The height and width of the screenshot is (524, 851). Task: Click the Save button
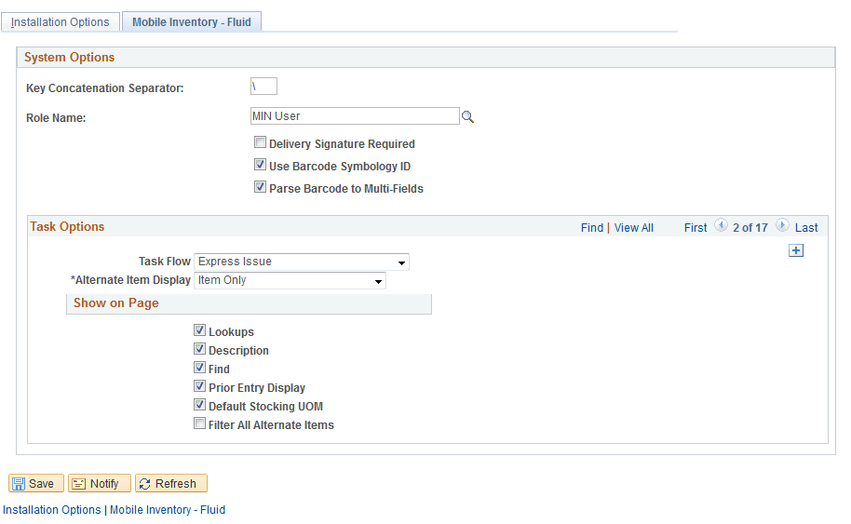pos(35,483)
